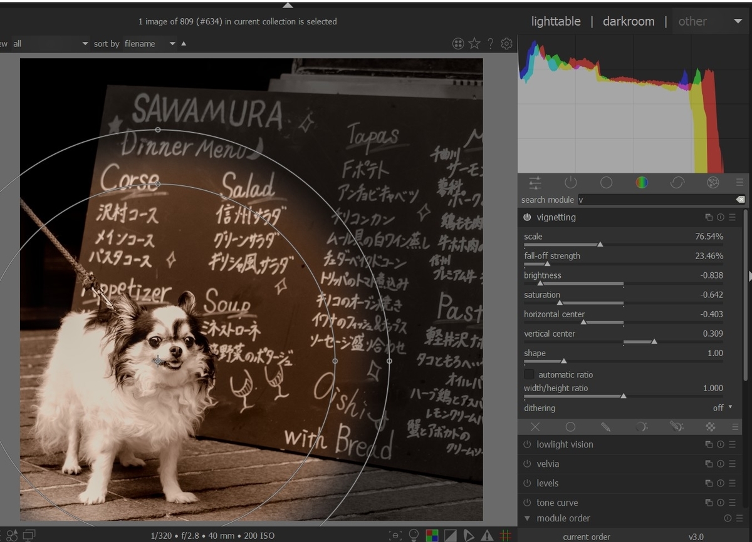Open the correction modules group icon
The image size is (752, 542).
point(677,182)
